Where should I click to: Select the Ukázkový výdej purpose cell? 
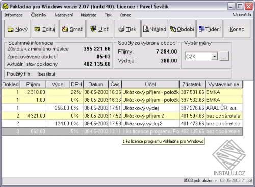[x=150, y=108]
